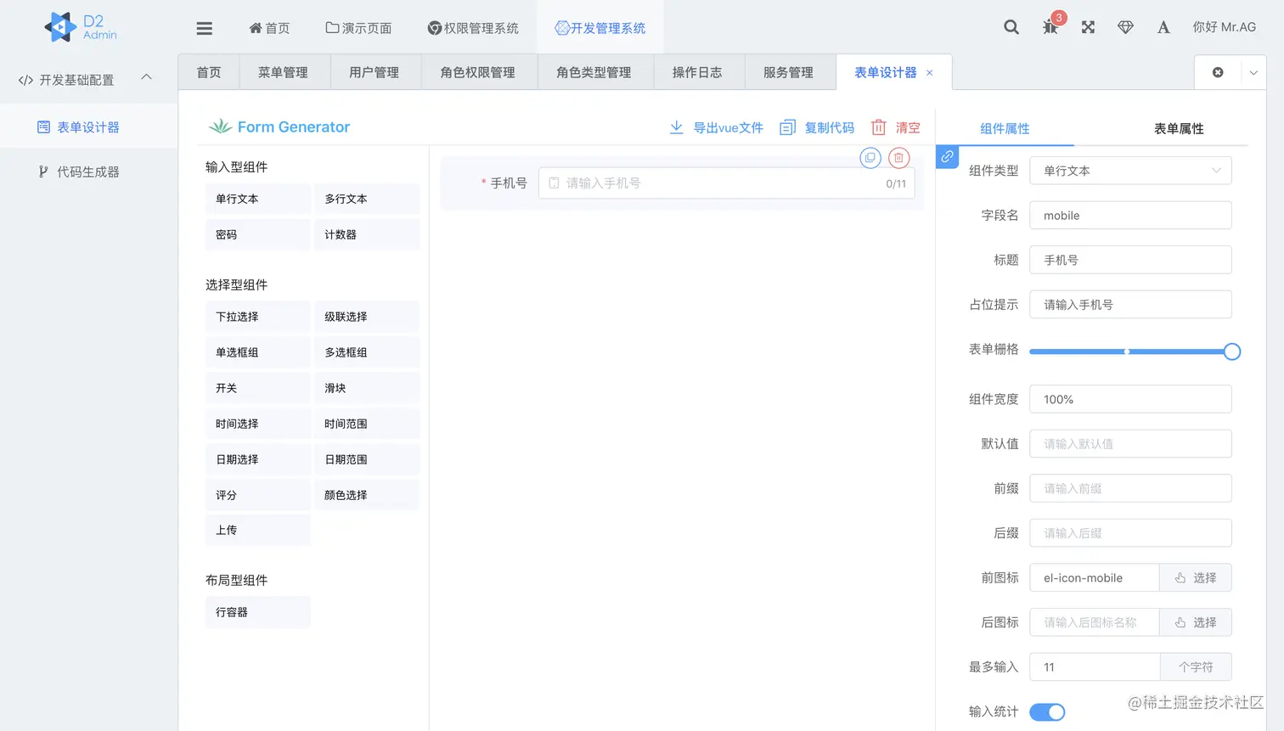Focus the 默认值 input field
1284x731 pixels.
click(1130, 444)
